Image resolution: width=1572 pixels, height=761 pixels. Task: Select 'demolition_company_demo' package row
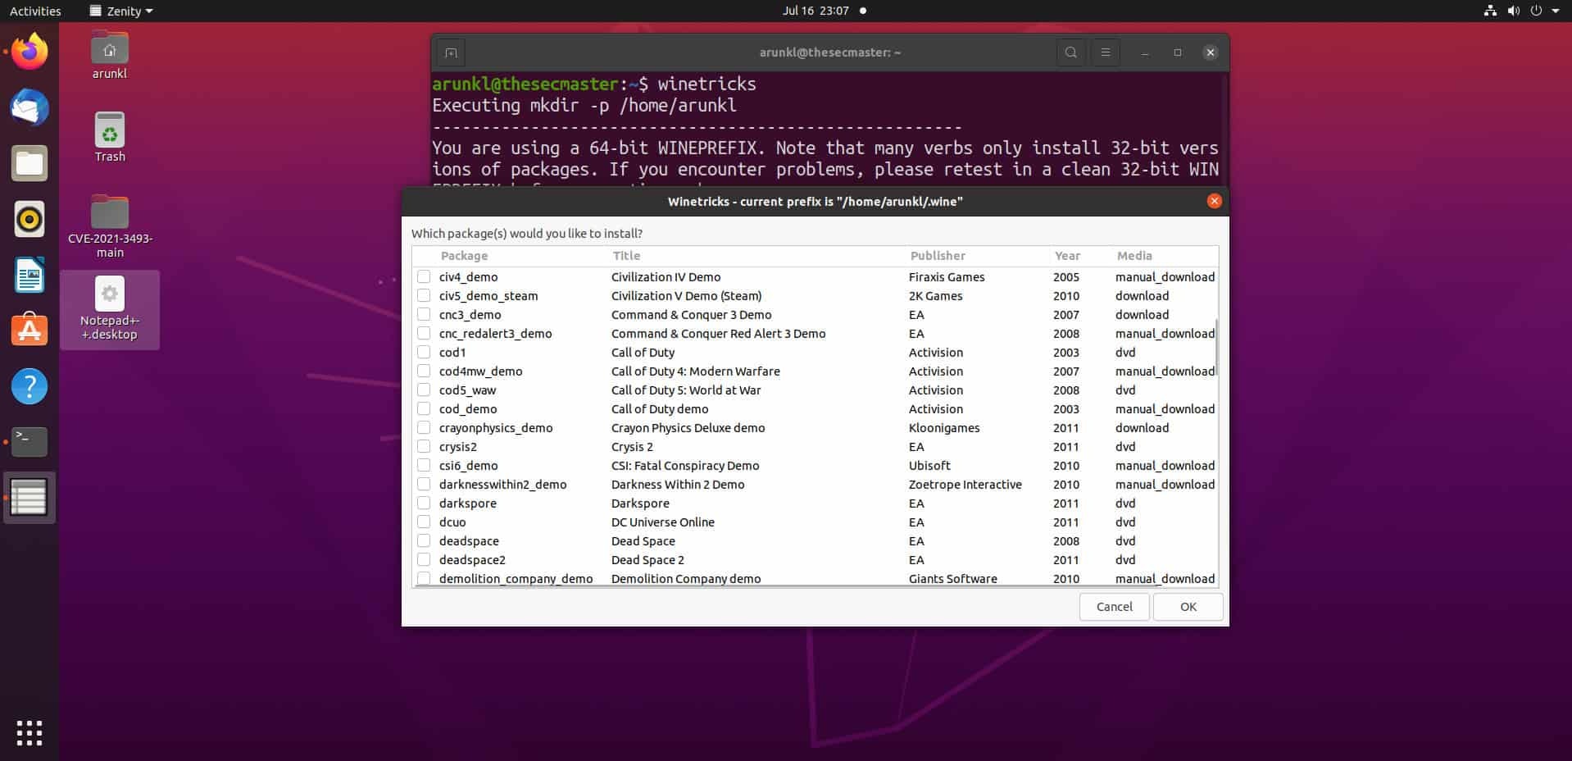(x=815, y=578)
